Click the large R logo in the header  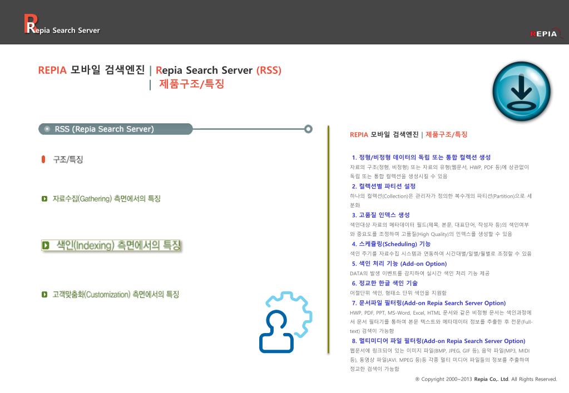coord(28,23)
